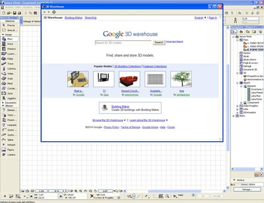
Task: Expand the Liste node in Navigator
Action: (x=237, y=109)
